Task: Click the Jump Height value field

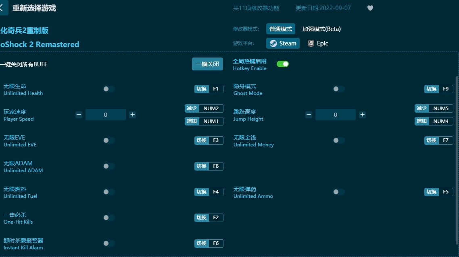Action: tap(336, 115)
